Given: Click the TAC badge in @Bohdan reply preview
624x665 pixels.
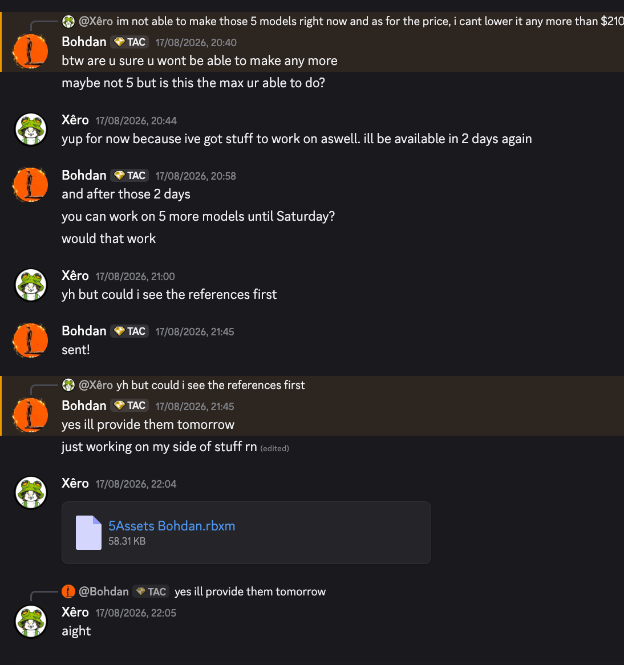Looking at the screenshot, I should (x=151, y=591).
